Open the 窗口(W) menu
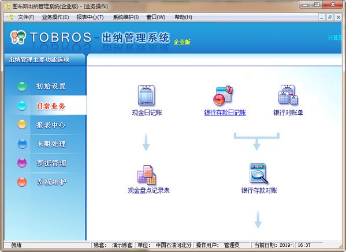Viewport: 346px width, 252px height. pyautogui.click(x=156, y=17)
